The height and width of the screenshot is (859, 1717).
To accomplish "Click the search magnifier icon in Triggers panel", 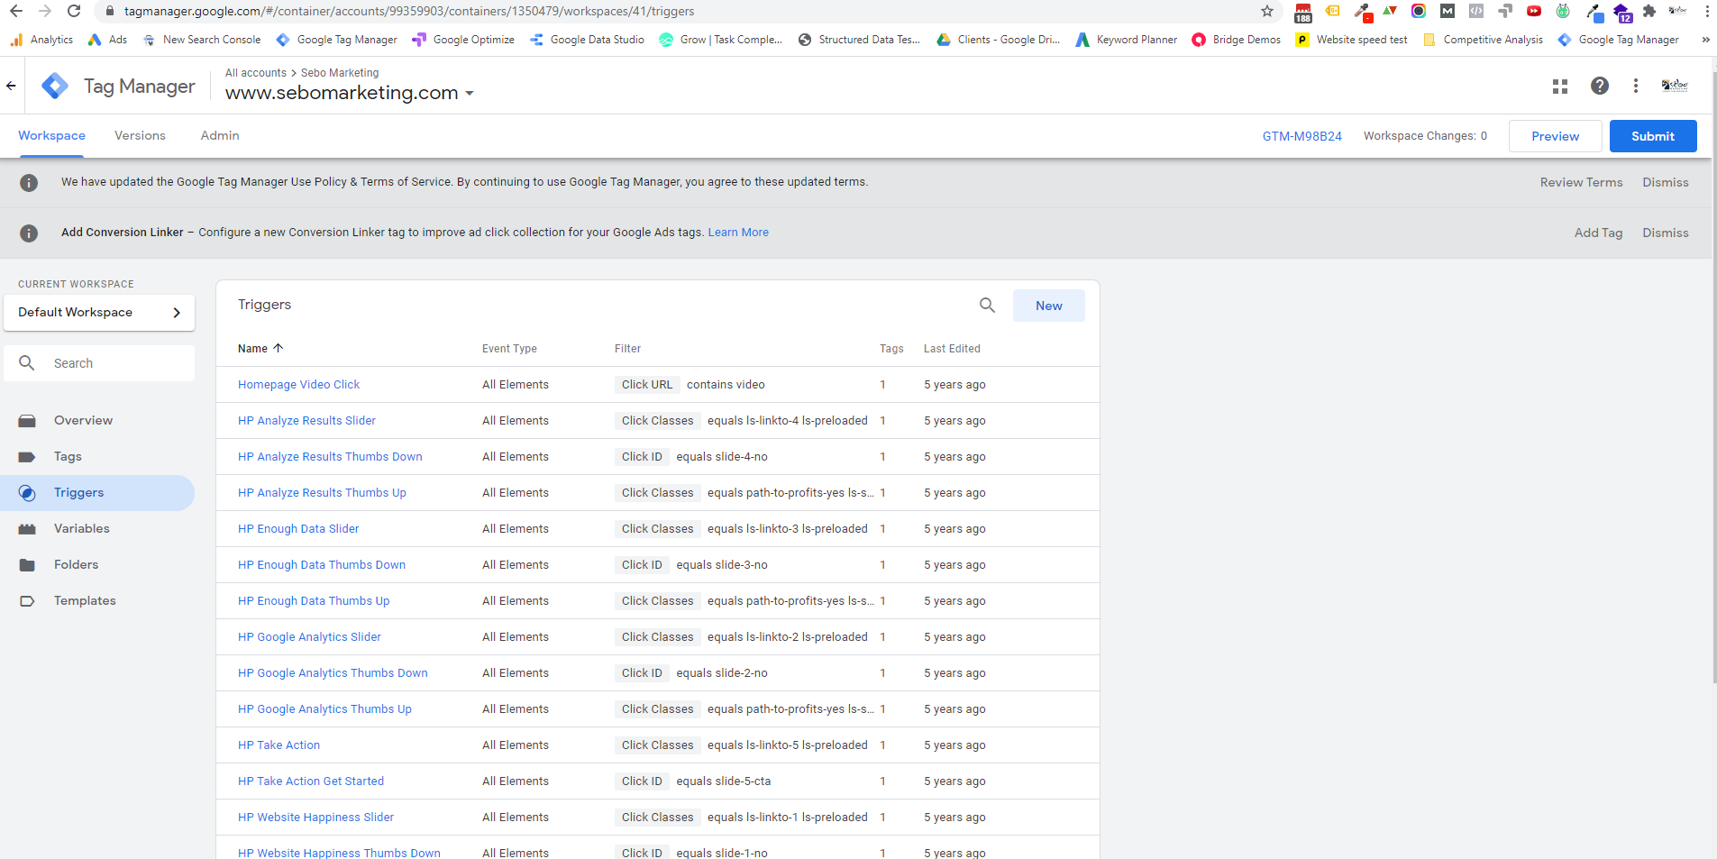I will [987, 306].
